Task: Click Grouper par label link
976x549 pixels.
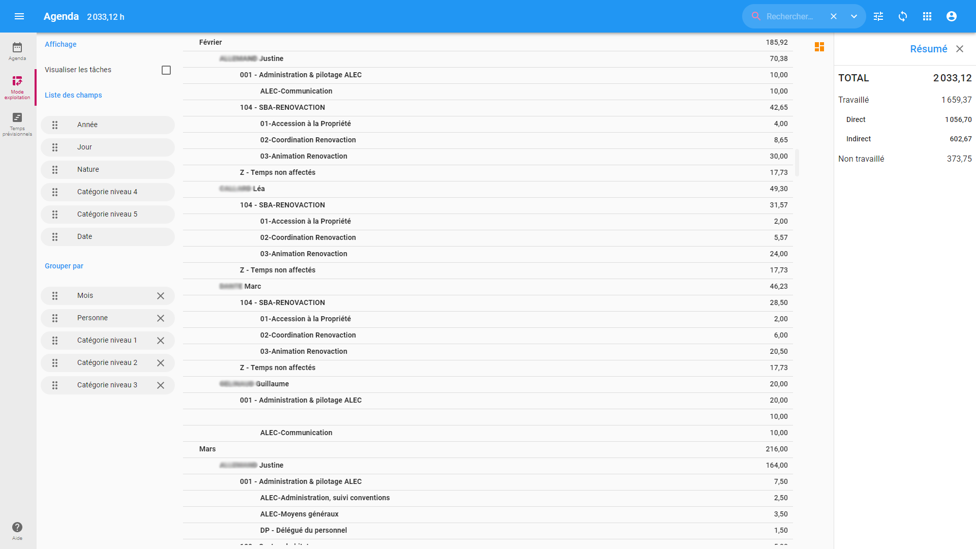Action: click(x=65, y=266)
